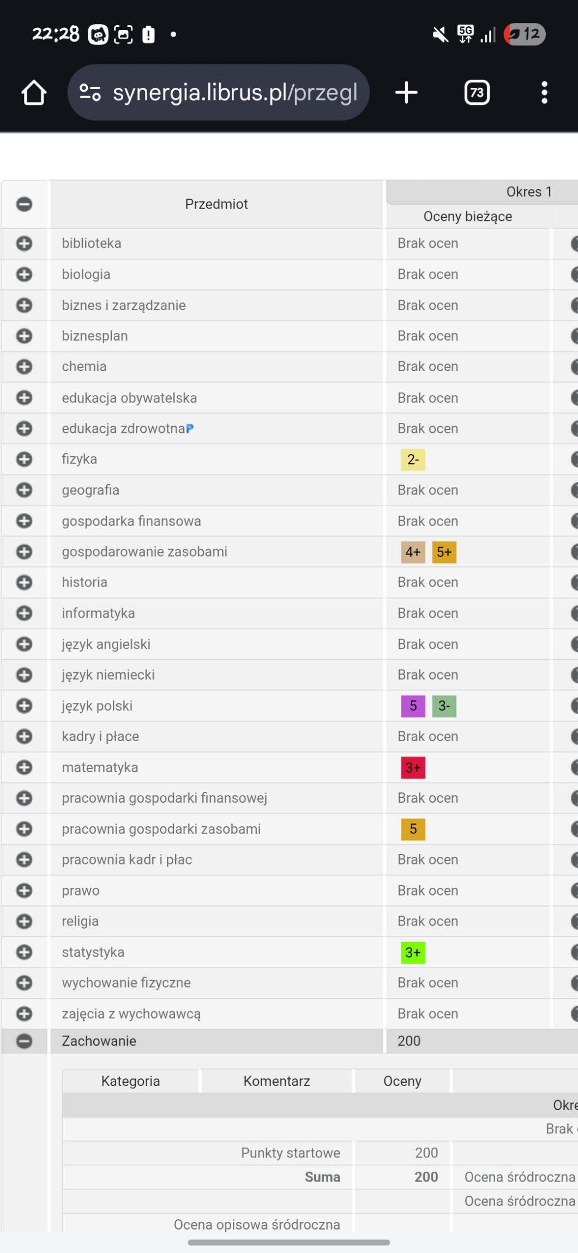The width and height of the screenshot is (578, 1253).
Task: Click the 5+ grade in gospodarowanie zasobami
Action: point(444,552)
